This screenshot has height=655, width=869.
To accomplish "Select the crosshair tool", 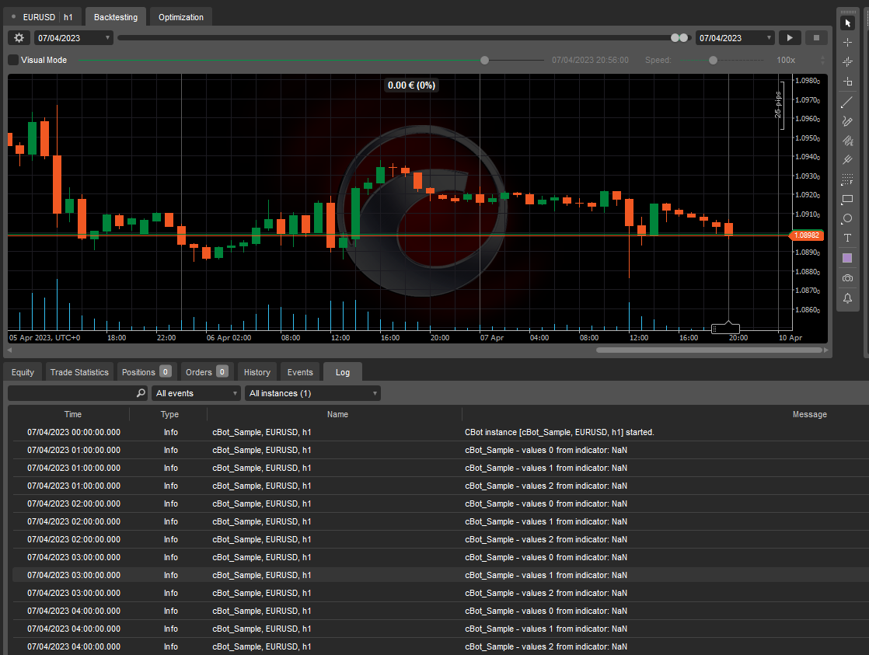I will pos(847,42).
